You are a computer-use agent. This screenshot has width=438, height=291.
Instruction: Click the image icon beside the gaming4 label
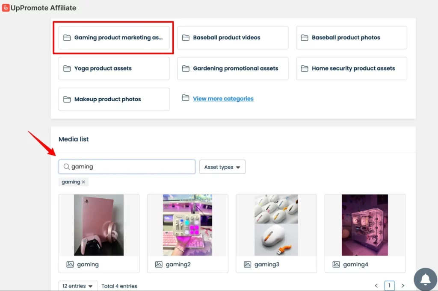tap(336, 264)
